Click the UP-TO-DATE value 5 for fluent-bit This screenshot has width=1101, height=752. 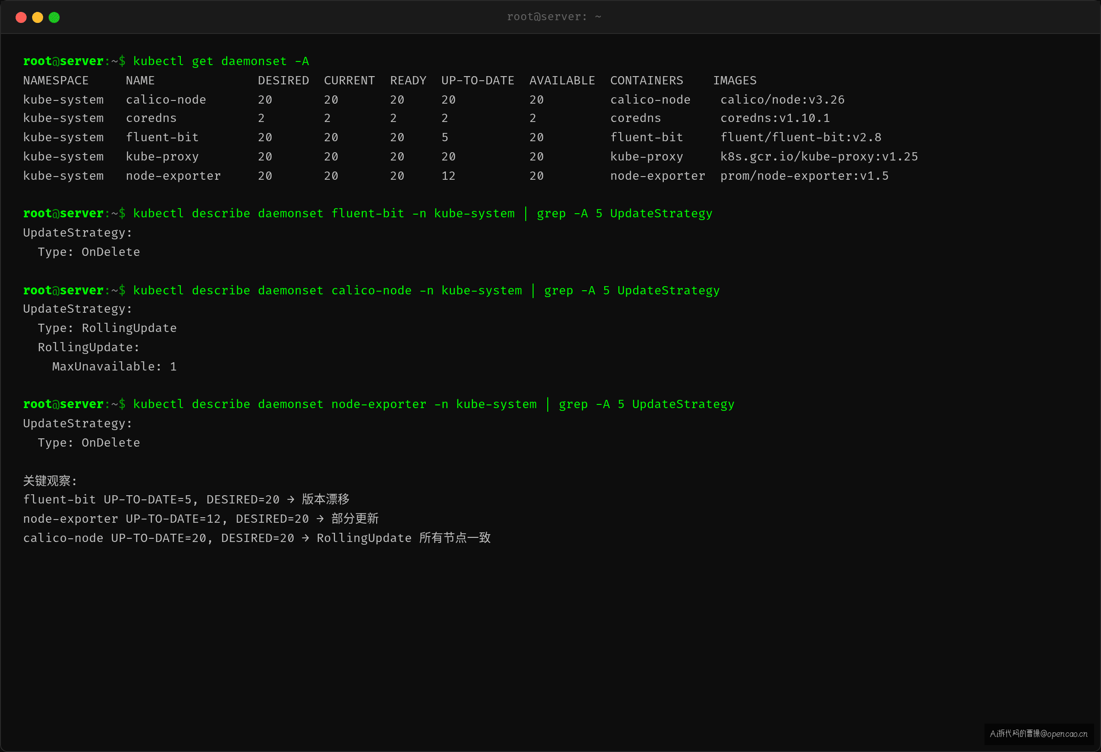click(x=445, y=137)
